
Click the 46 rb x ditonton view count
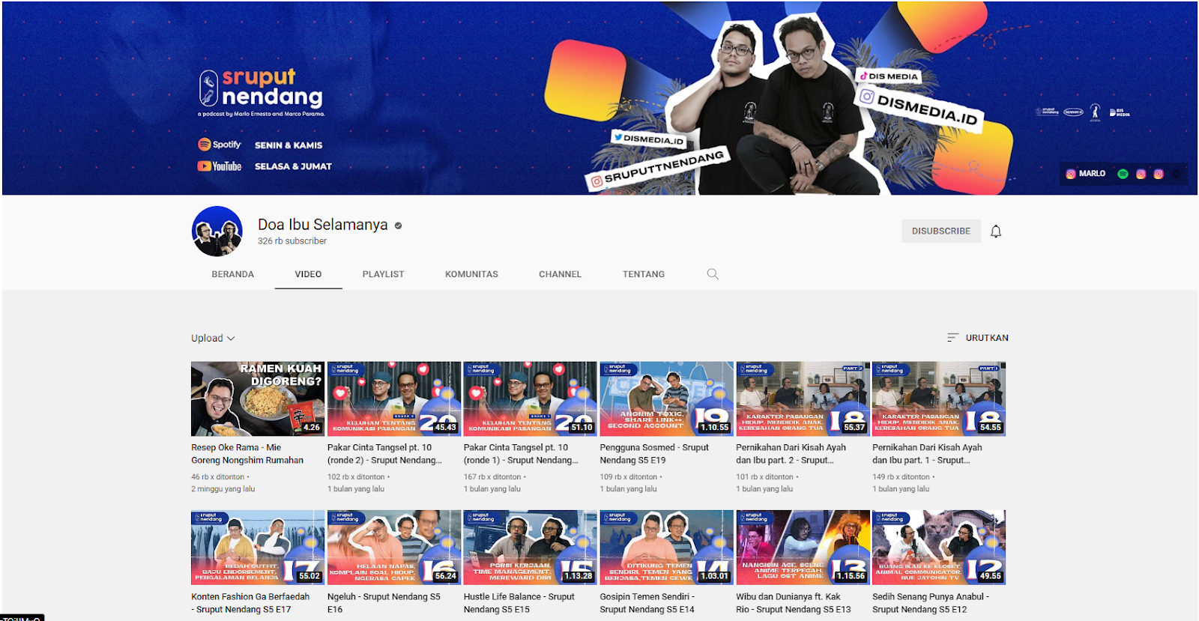(x=218, y=477)
